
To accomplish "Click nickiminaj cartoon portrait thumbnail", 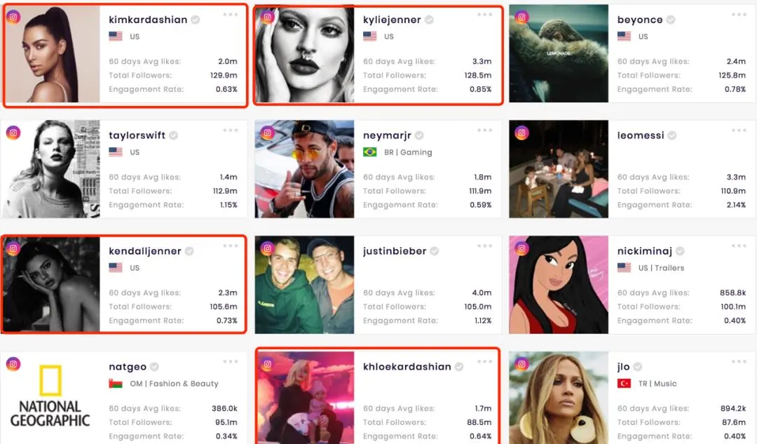I will coord(559,285).
